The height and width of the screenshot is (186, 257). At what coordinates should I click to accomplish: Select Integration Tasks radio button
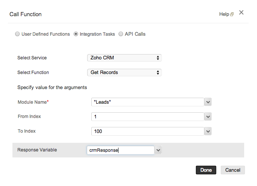click(76, 34)
